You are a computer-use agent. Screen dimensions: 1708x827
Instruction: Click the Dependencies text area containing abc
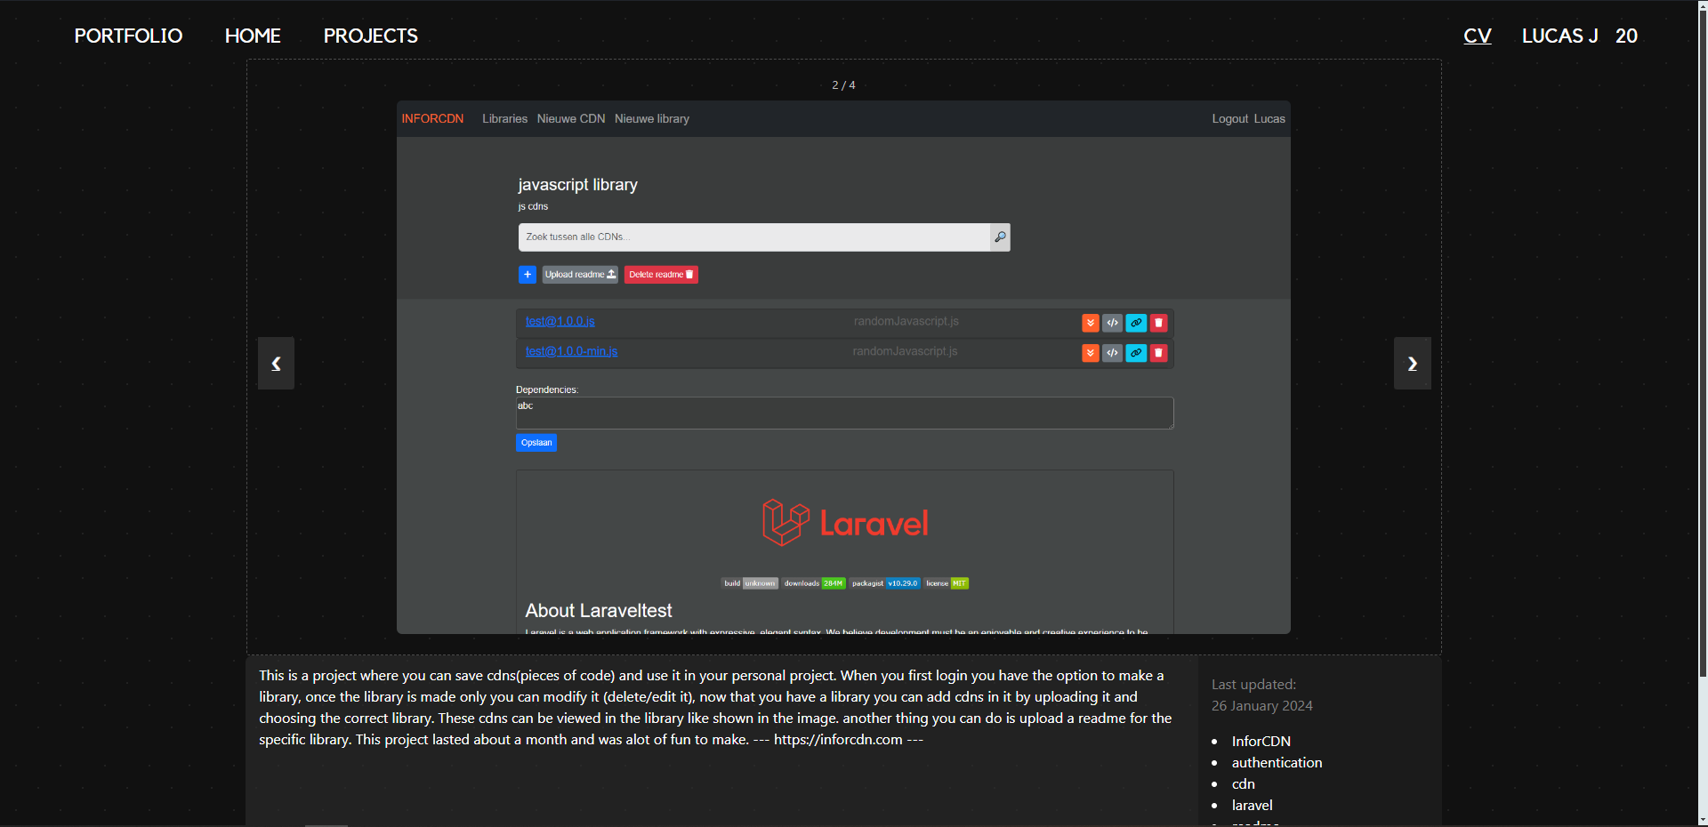point(843,413)
